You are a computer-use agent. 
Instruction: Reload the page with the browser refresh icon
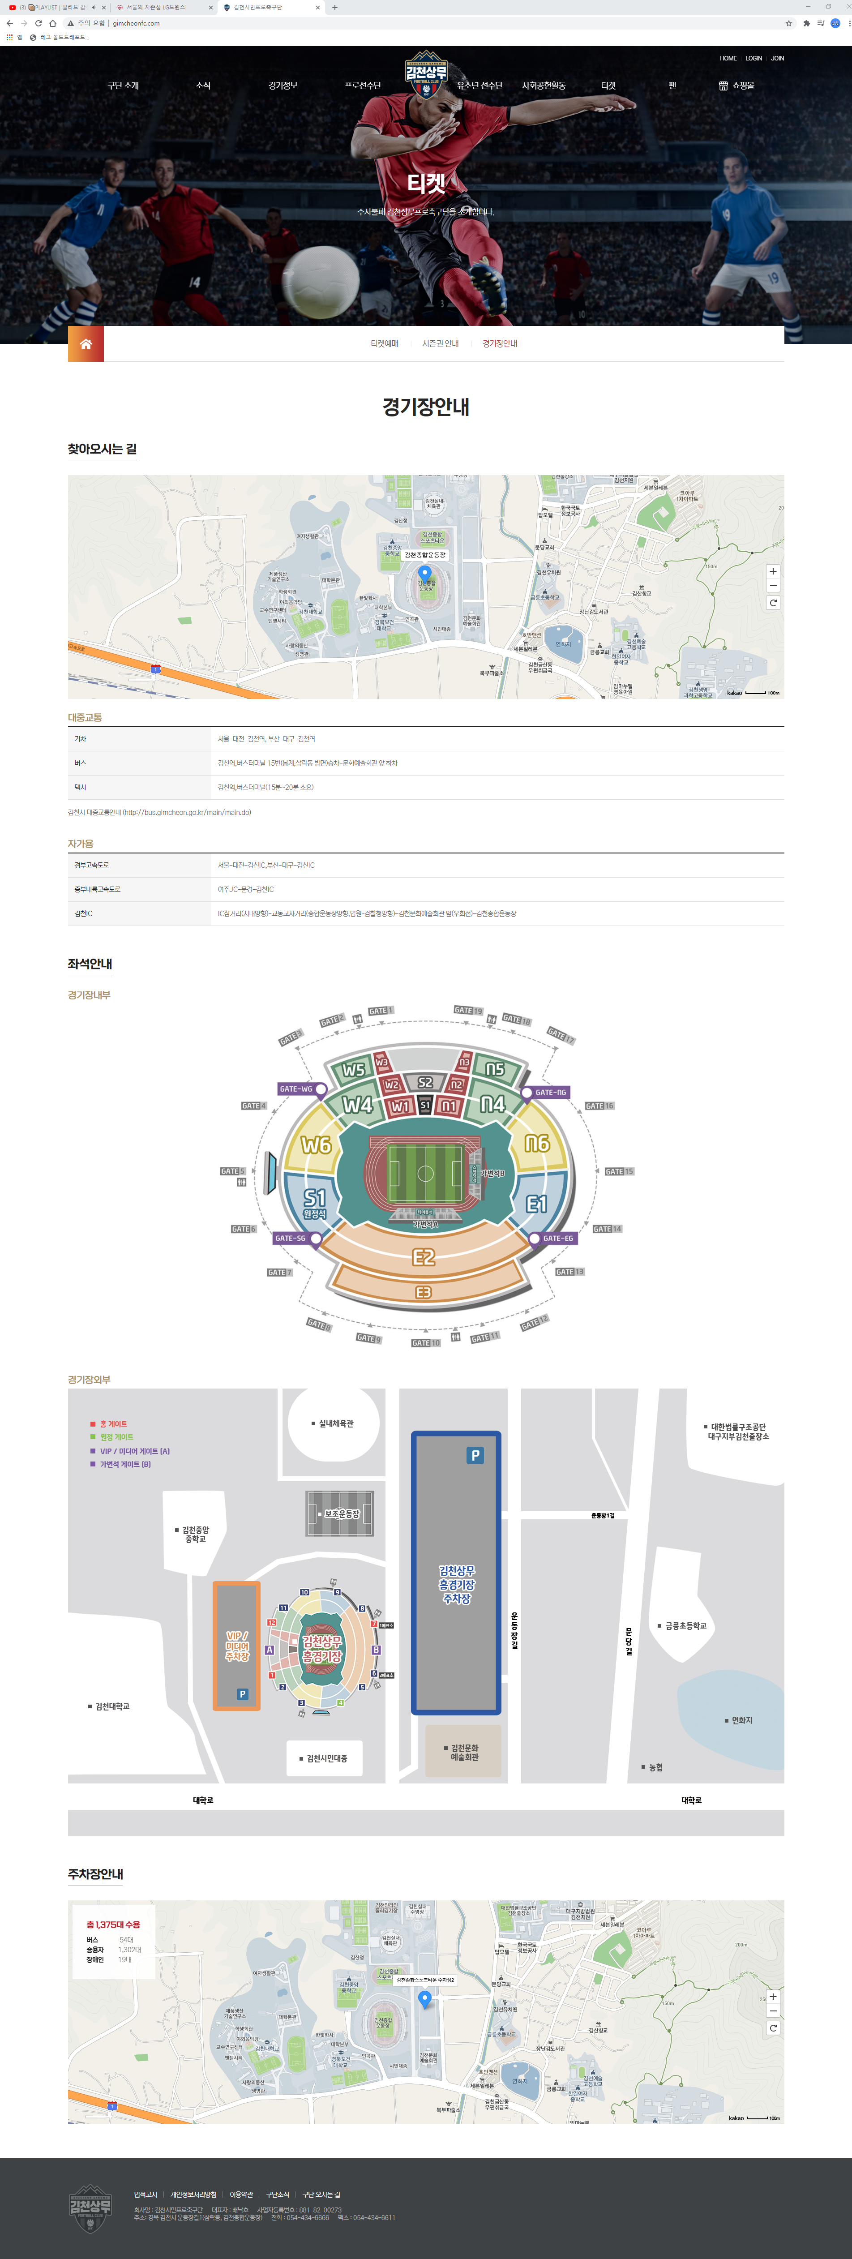point(38,24)
